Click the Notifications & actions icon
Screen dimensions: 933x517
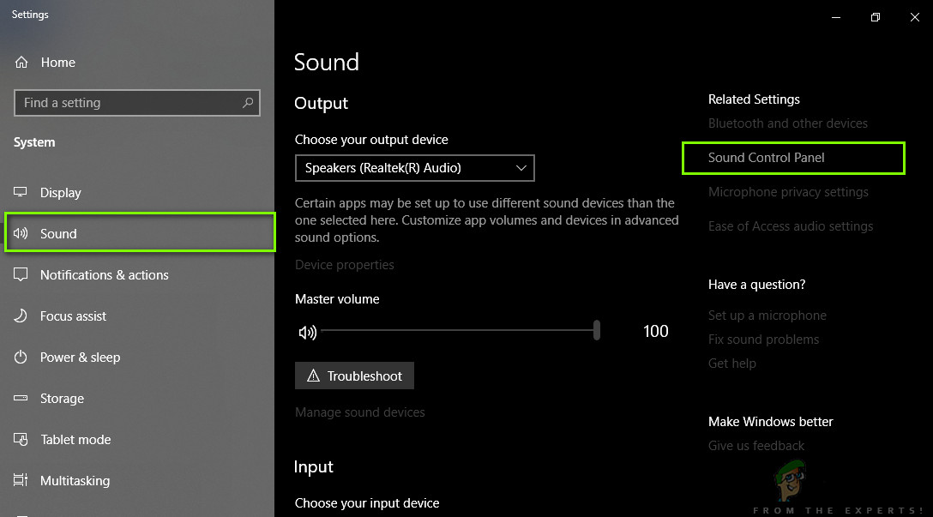21,275
